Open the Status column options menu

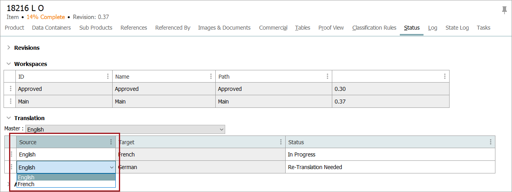point(491,142)
